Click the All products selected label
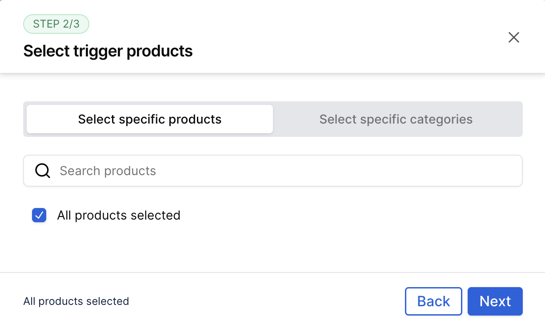The width and height of the screenshot is (545, 328). (x=118, y=215)
